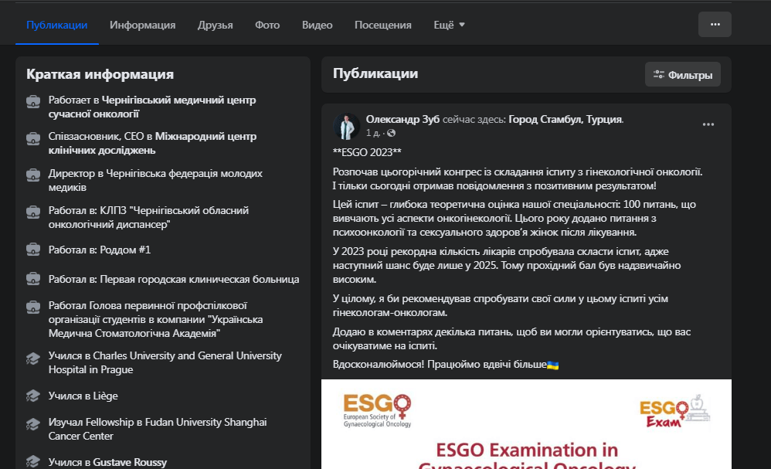This screenshot has width=771, height=469.
Task: Open the Посещения tab
Action: 382,25
